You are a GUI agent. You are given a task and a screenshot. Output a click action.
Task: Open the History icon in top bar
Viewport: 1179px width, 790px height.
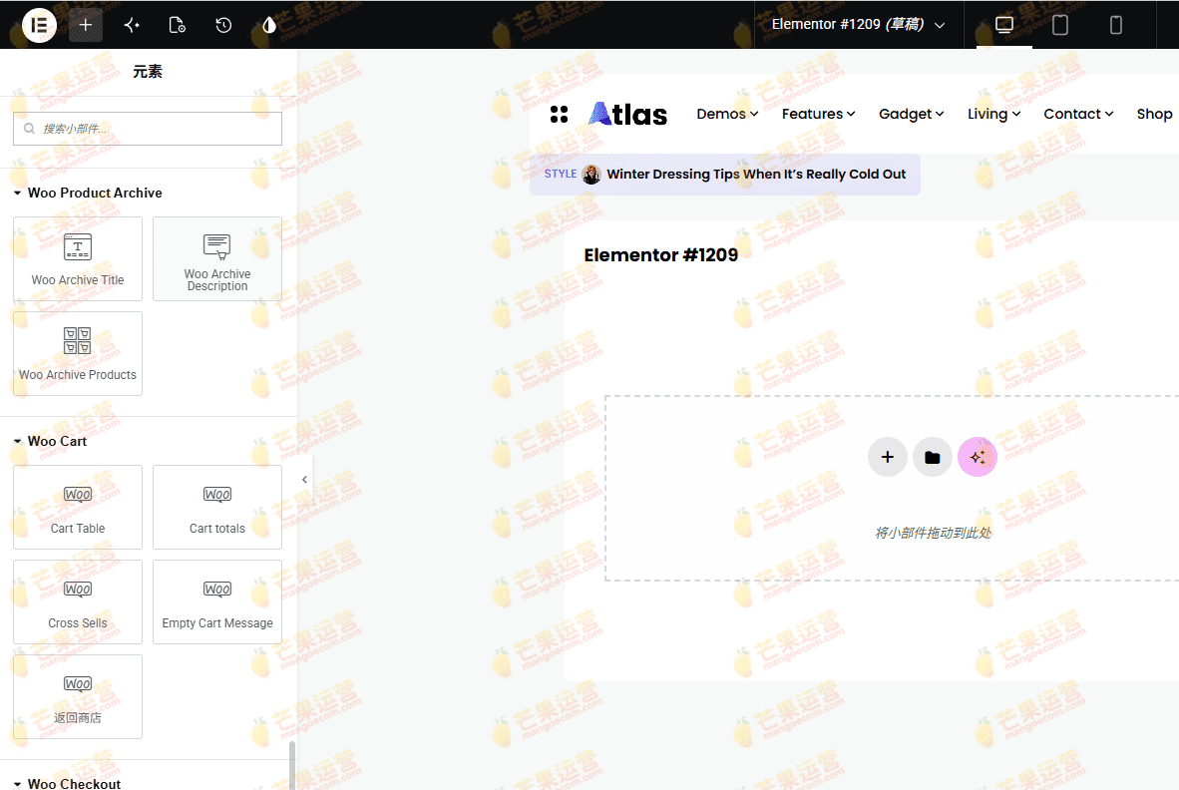[223, 25]
